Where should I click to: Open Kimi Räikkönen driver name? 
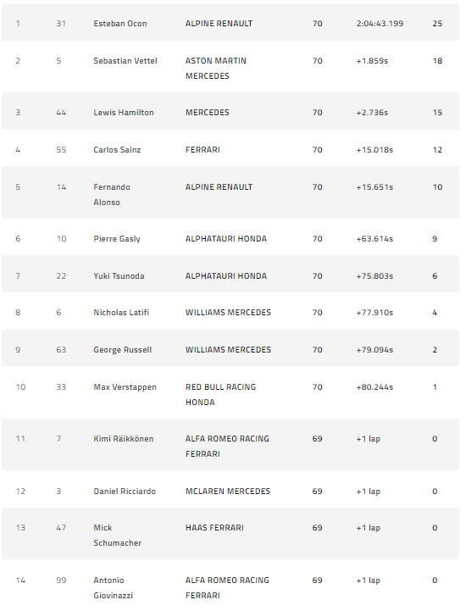point(124,439)
